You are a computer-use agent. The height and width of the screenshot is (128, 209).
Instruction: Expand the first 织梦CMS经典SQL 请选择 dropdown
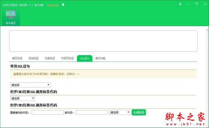click(x=23, y=98)
